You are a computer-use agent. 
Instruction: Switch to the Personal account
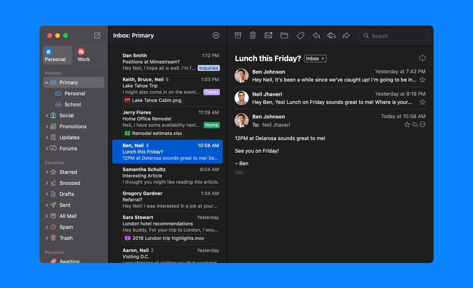57,55
